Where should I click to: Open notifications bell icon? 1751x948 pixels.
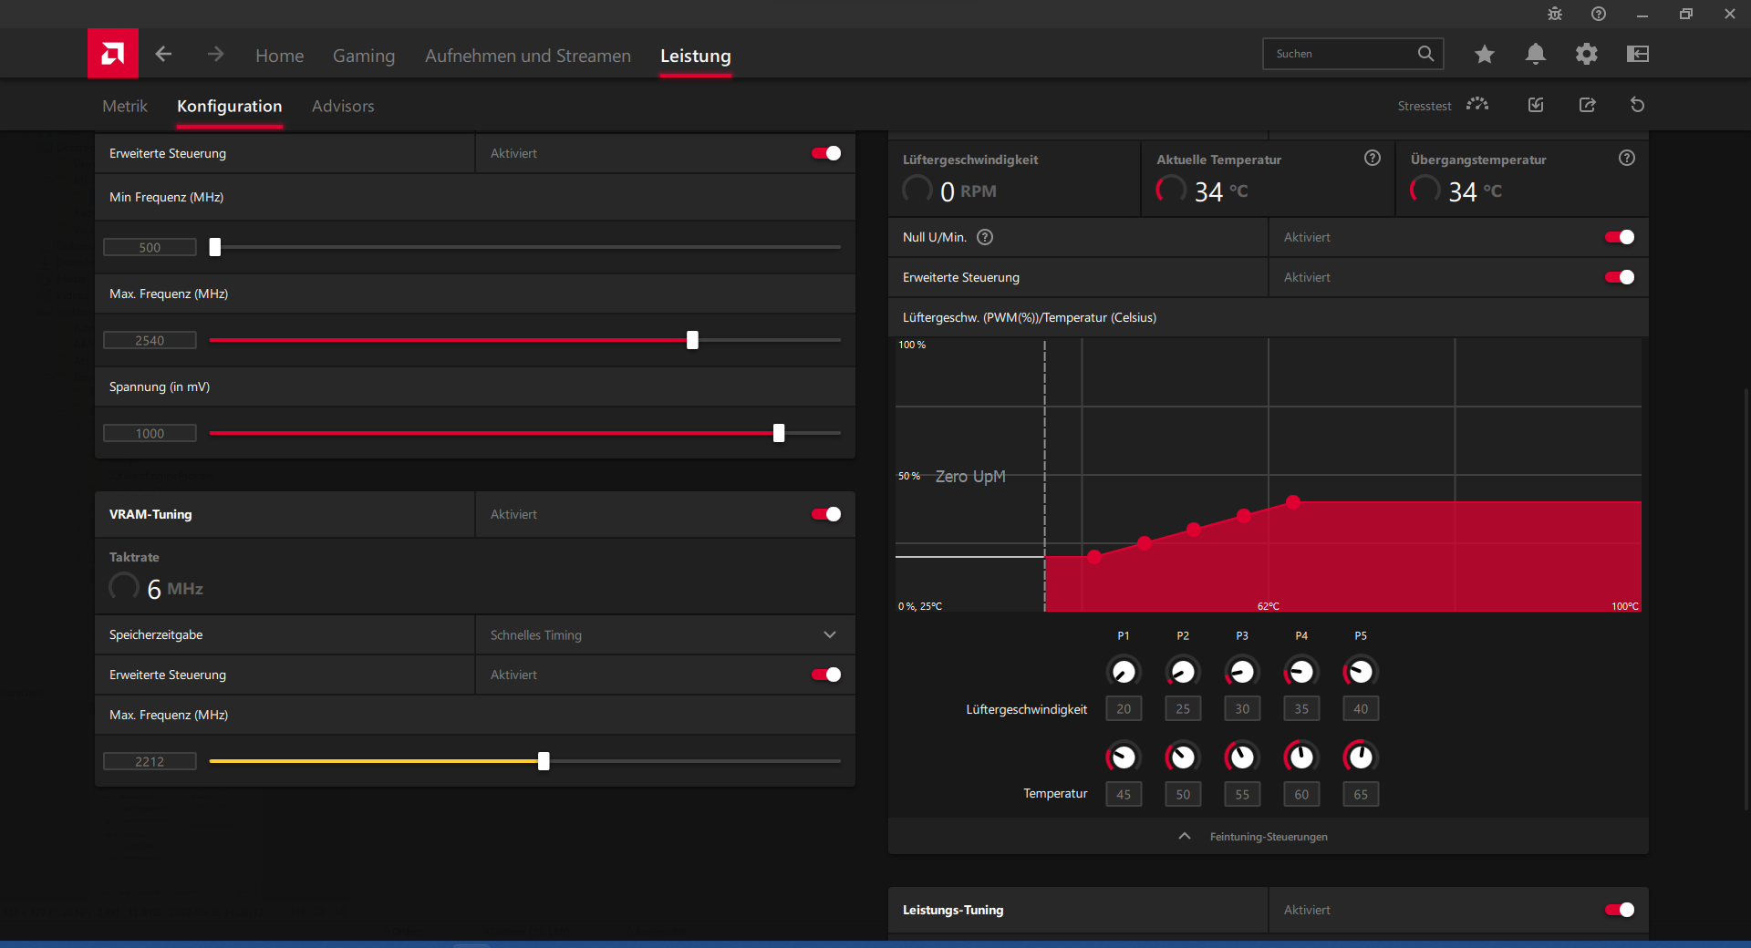pos(1536,54)
